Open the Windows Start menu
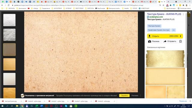Viewport: 192px width, 108px height. [2, 106]
